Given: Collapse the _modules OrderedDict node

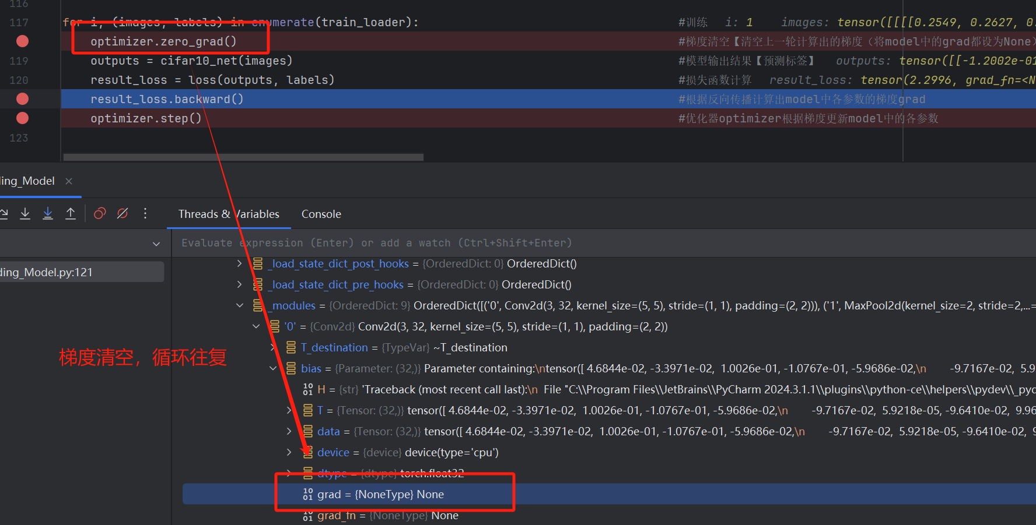Looking at the screenshot, I should [x=239, y=306].
